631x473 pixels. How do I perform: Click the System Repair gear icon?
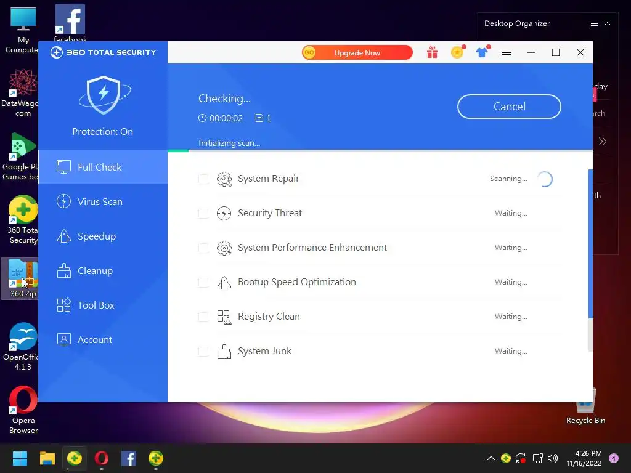click(x=224, y=179)
